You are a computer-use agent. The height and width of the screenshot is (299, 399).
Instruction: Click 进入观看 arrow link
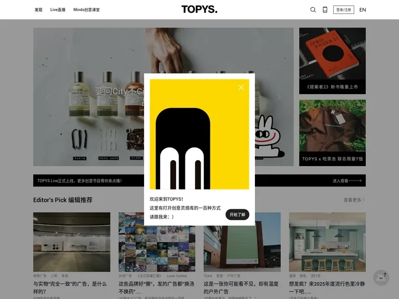(x=347, y=181)
